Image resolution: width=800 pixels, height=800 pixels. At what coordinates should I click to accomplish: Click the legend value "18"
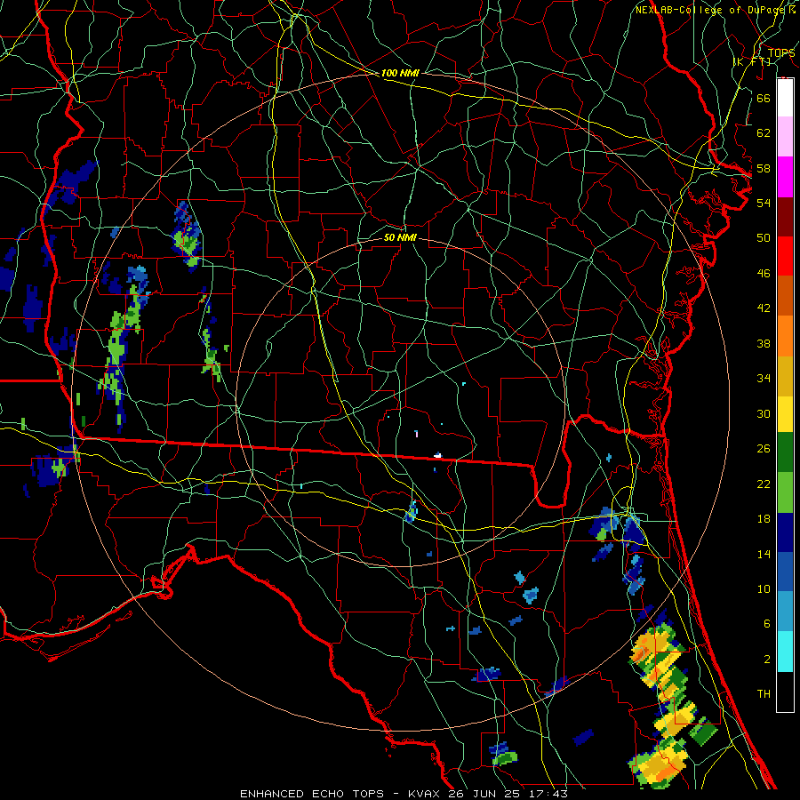(x=764, y=519)
